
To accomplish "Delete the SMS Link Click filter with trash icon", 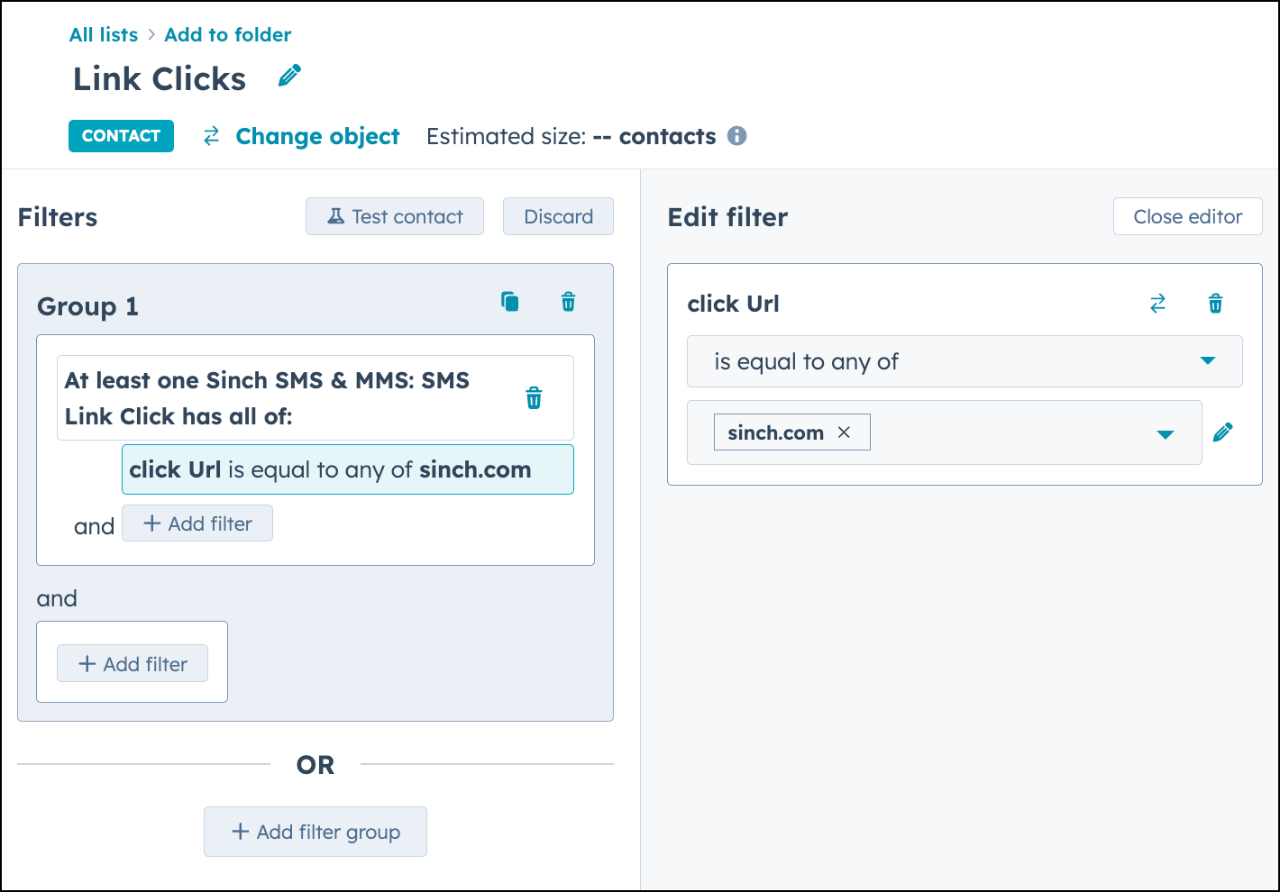I will click(534, 397).
